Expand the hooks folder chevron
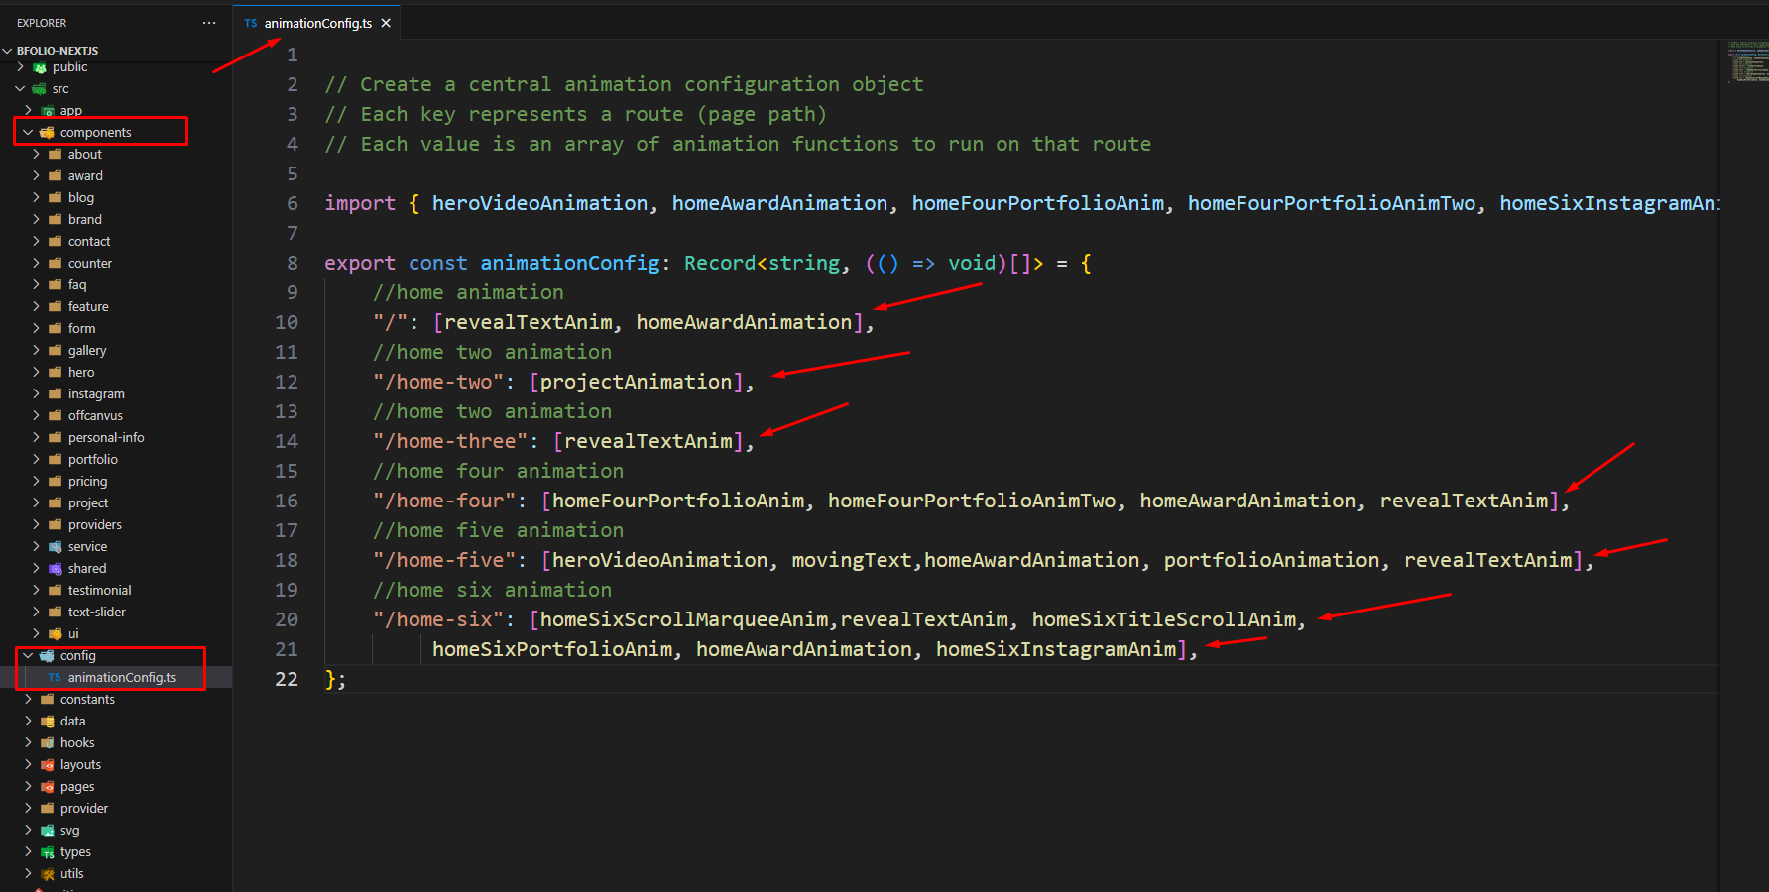Screen dimensions: 1769x892 click(x=28, y=743)
